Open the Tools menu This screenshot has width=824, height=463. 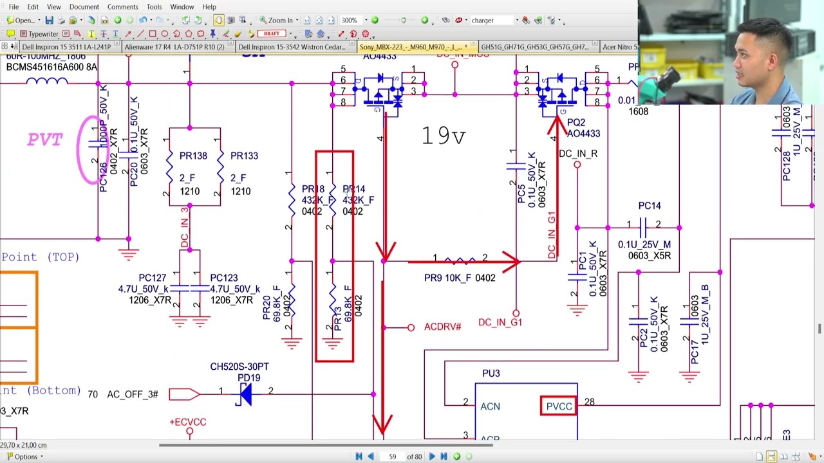pos(154,7)
